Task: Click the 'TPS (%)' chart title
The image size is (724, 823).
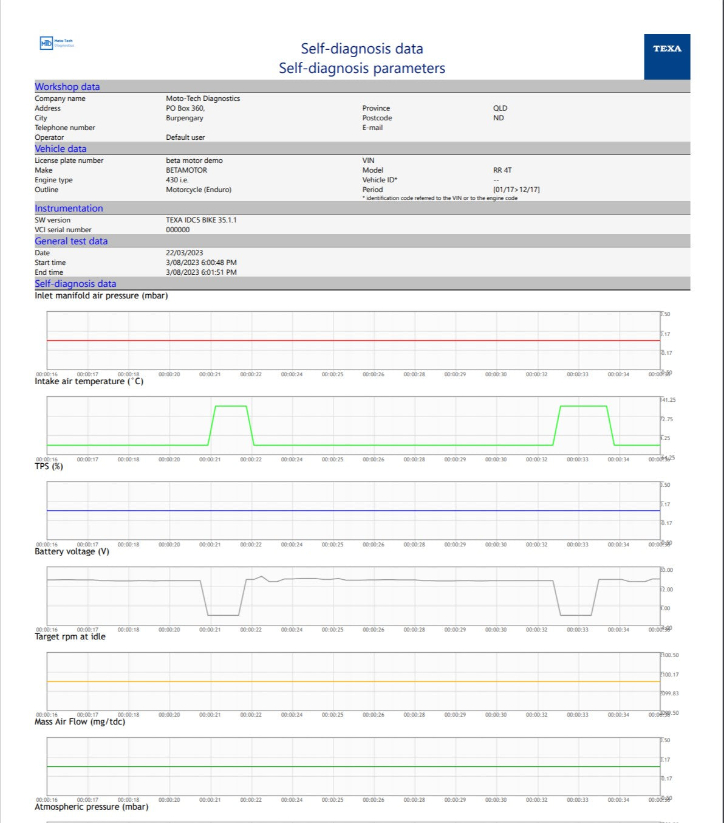Action: 49,467
